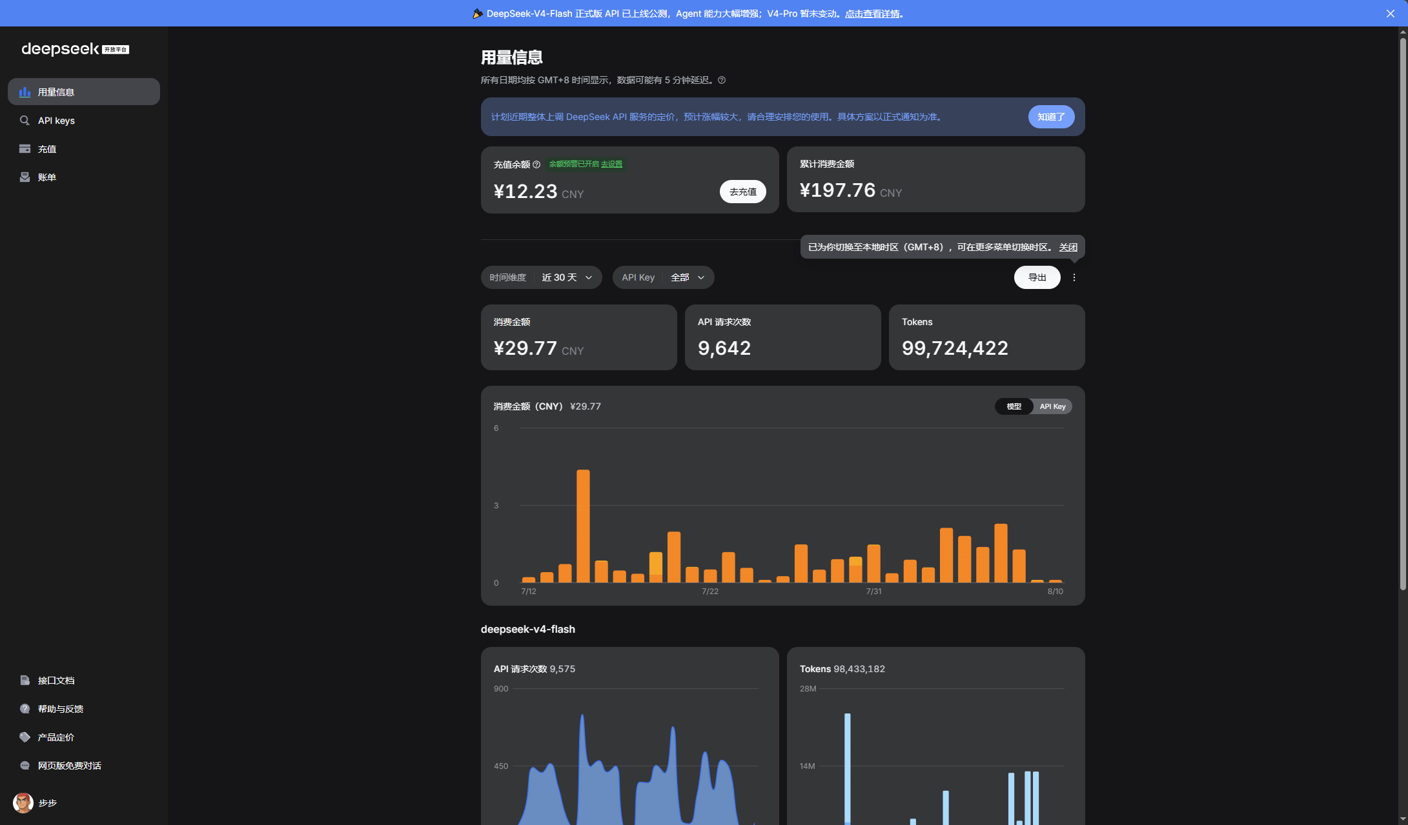Click the Tokens 98,433,182 chart title

pyautogui.click(x=842, y=669)
